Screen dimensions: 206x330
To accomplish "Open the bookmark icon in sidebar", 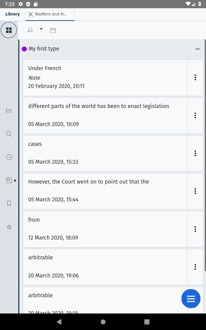I will click(9, 203).
